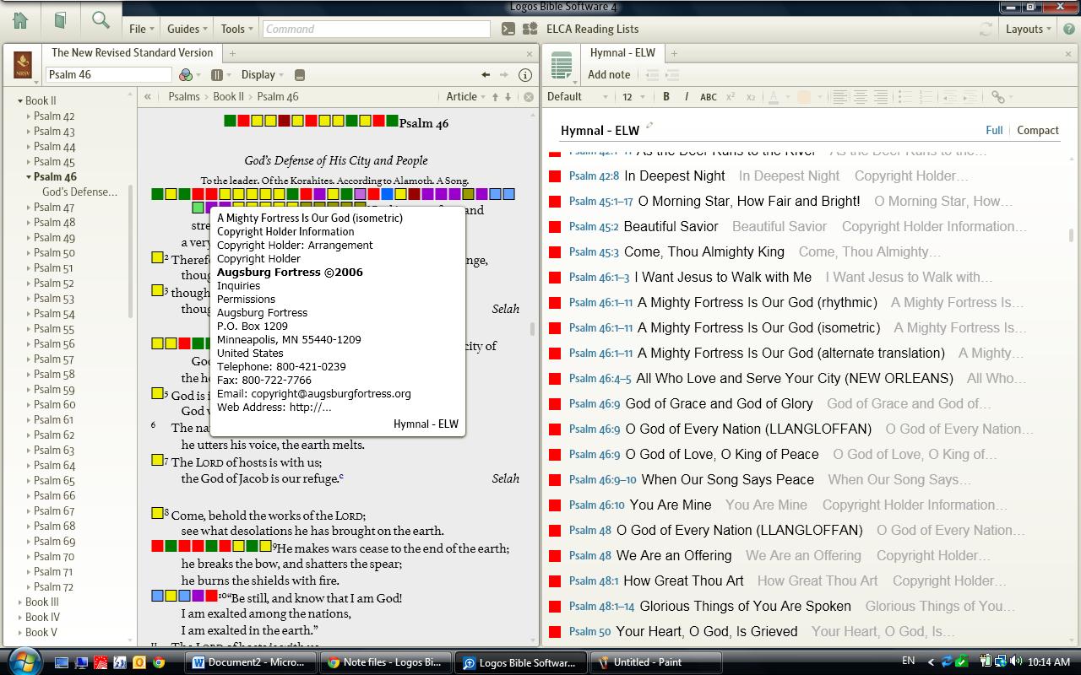Click the Hymnal notes document icon
The image size is (1081, 675).
562,65
